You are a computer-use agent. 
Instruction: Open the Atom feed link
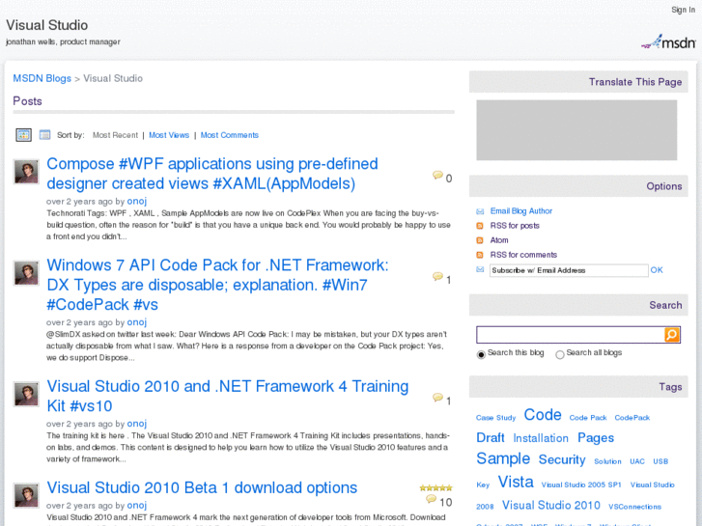pos(499,240)
